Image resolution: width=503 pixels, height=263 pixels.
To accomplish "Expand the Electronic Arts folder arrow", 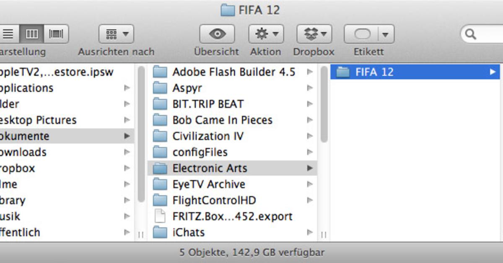I will (x=310, y=168).
